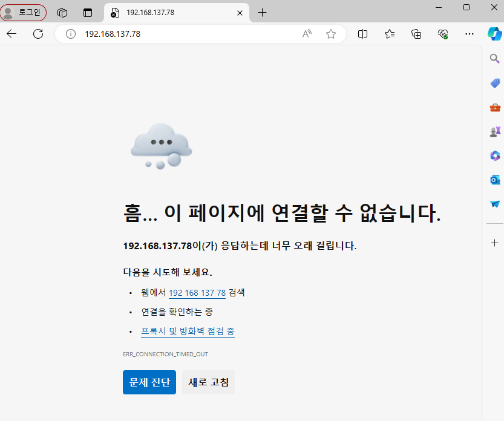Viewport: 504px width, 421px height.
Task: Close the 192.168.137.78 tab
Action: click(240, 13)
